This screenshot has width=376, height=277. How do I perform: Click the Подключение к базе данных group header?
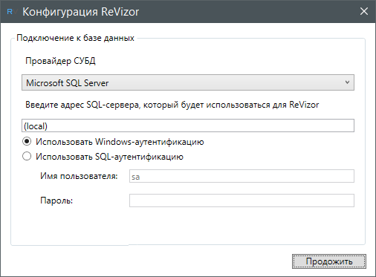click(75, 38)
